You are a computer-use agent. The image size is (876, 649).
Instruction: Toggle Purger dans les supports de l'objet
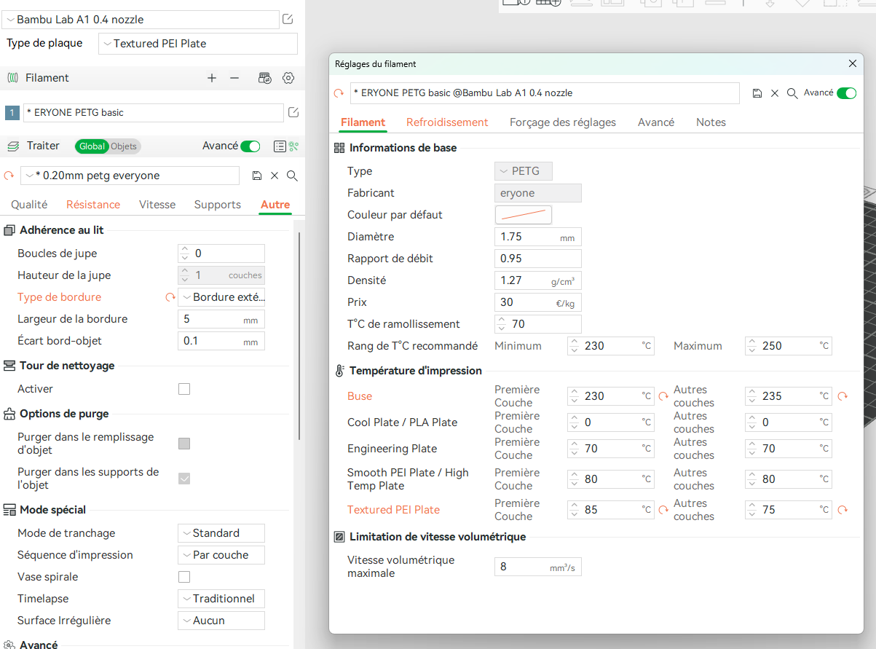184,479
